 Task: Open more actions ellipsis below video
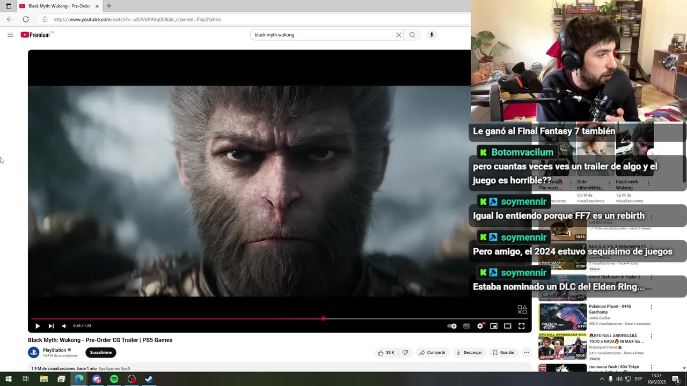[527, 353]
